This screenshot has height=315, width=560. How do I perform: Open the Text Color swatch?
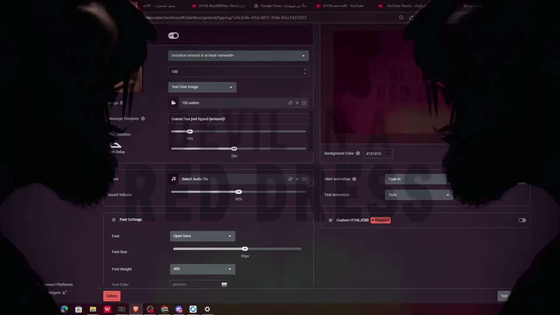224,285
